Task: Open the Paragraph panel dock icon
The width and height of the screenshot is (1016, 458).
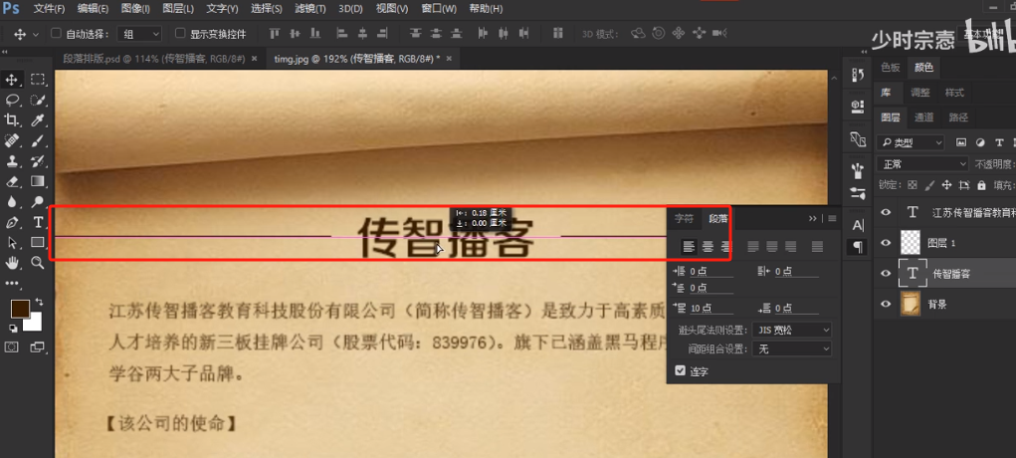Action: coord(858,247)
